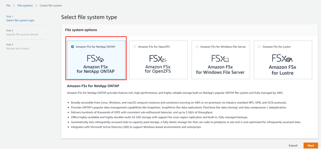
Task: Cancel the file system creation
Action: 293,146
